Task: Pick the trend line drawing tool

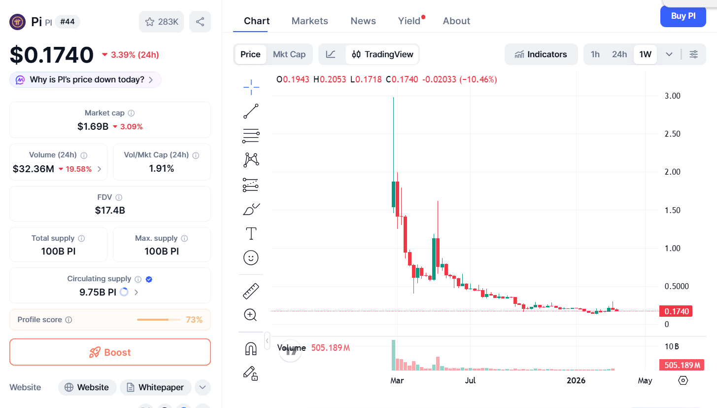Action: (251, 111)
